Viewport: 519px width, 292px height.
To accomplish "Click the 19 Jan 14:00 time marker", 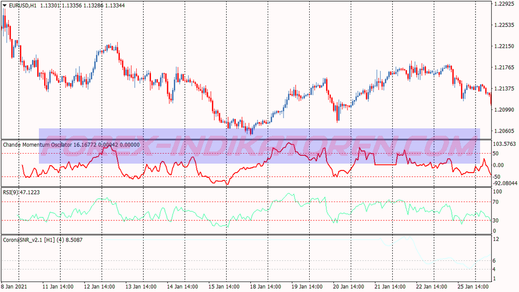I will (307, 287).
